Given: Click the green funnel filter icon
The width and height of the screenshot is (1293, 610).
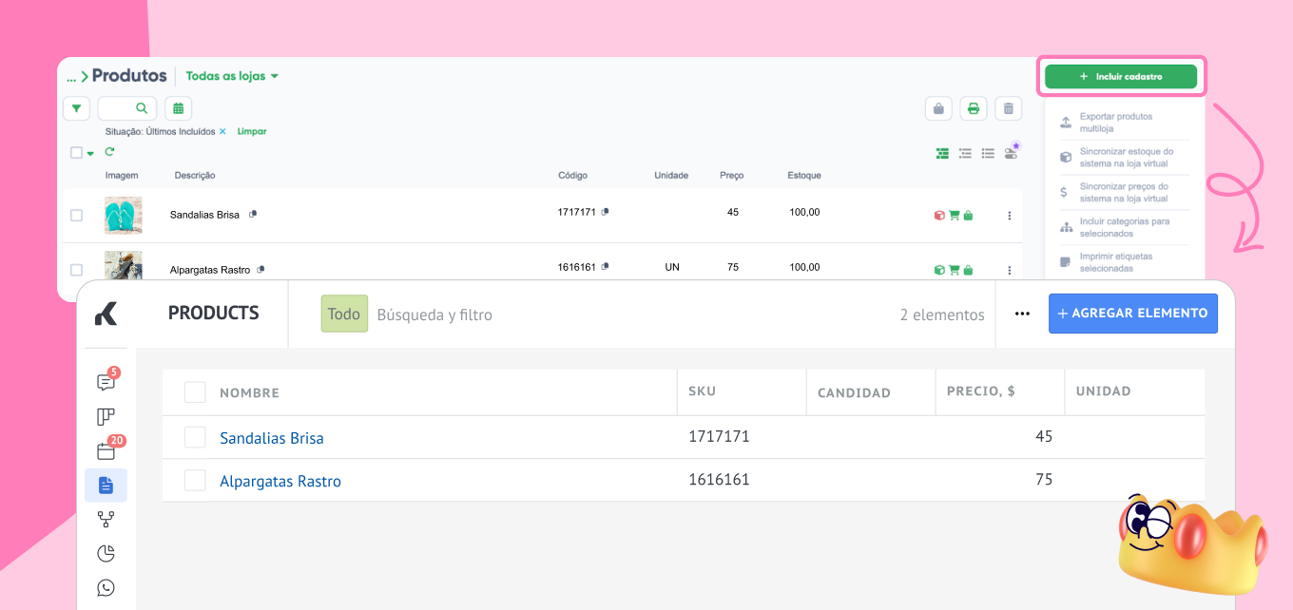Looking at the screenshot, I should [x=76, y=108].
